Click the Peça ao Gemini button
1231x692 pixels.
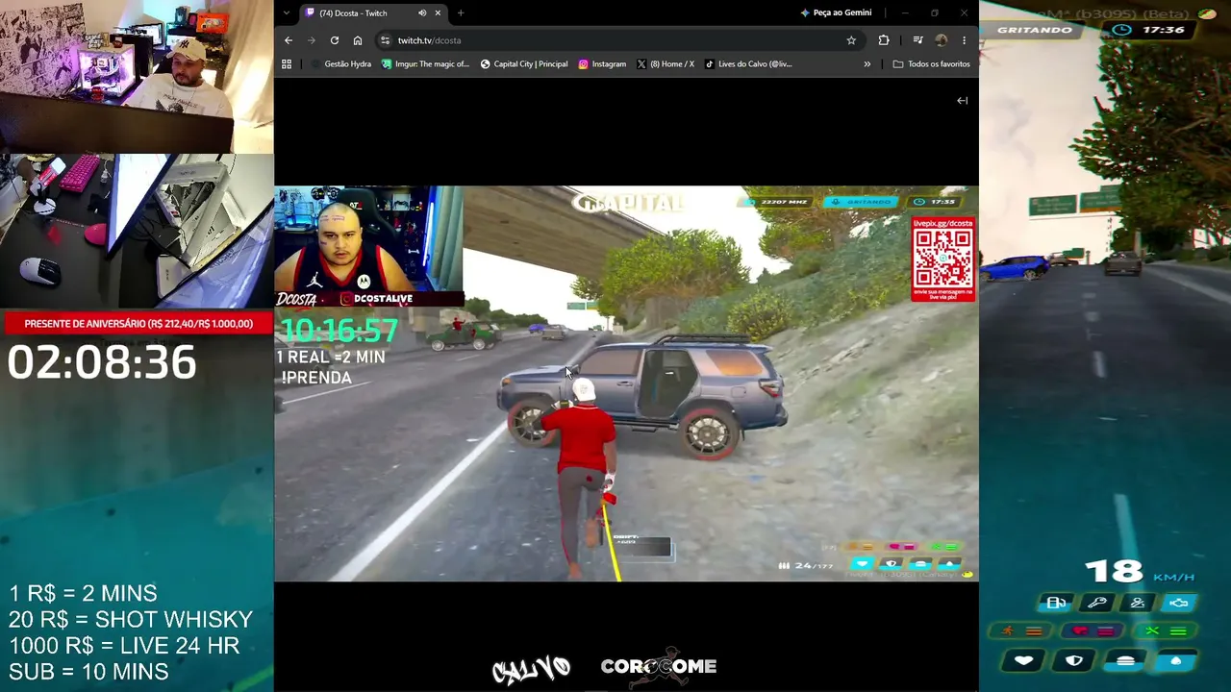836,12
